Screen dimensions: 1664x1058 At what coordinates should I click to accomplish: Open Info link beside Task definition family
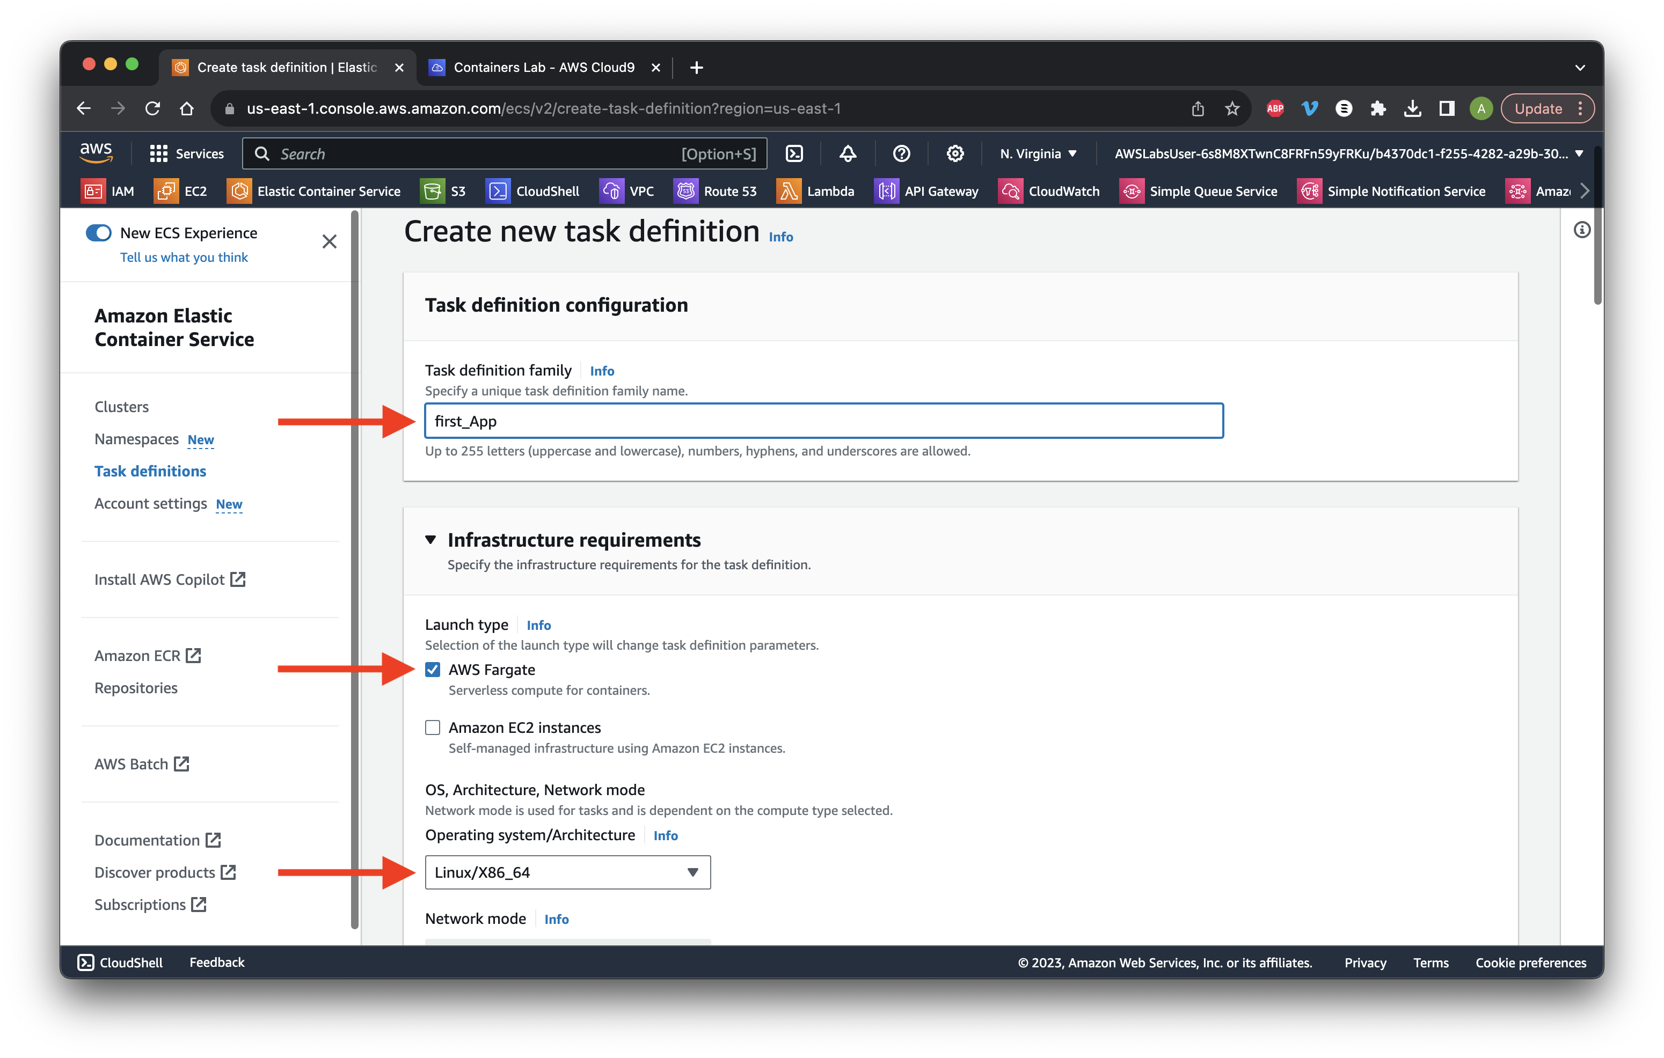tap(602, 371)
